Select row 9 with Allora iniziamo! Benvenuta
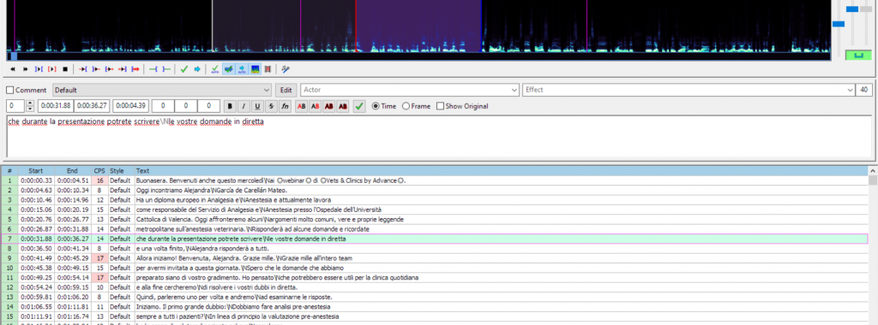 click(x=435, y=258)
